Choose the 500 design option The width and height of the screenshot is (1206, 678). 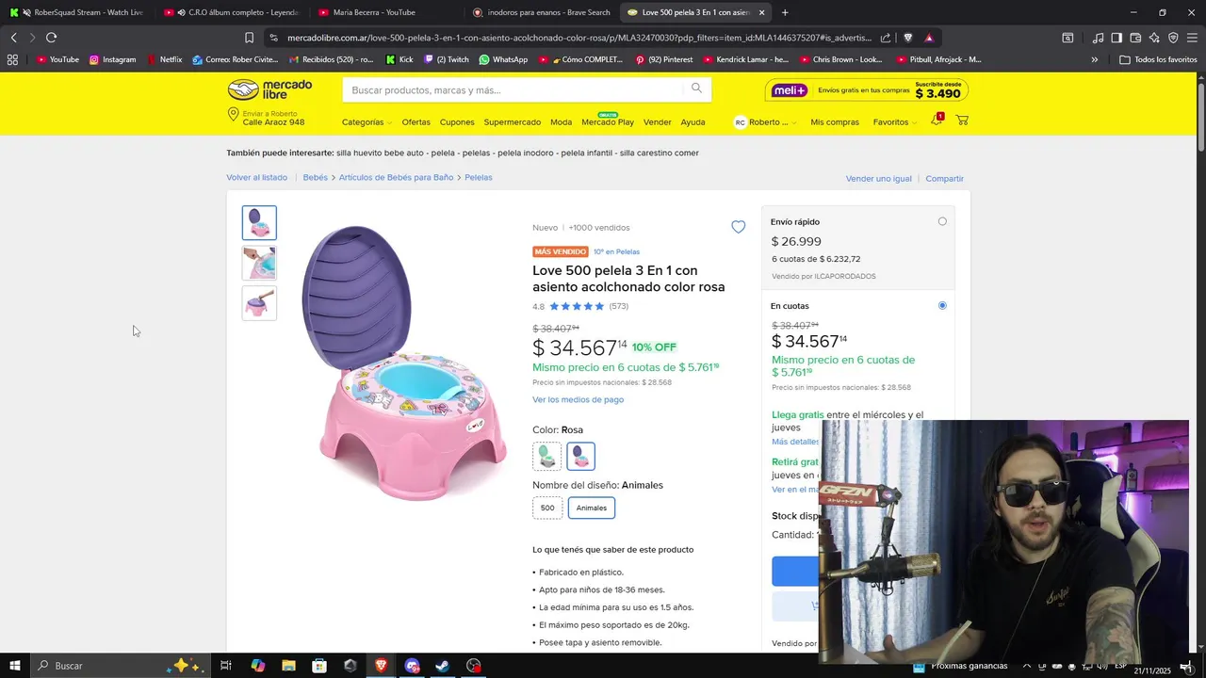tap(547, 508)
